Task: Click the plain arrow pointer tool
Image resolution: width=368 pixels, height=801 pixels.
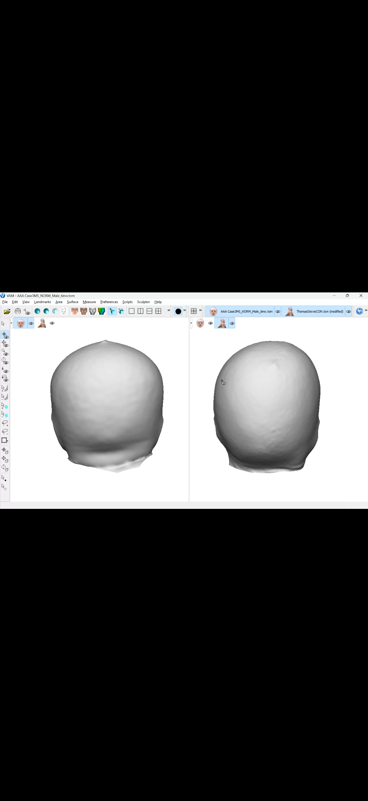Action: pos(3,323)
